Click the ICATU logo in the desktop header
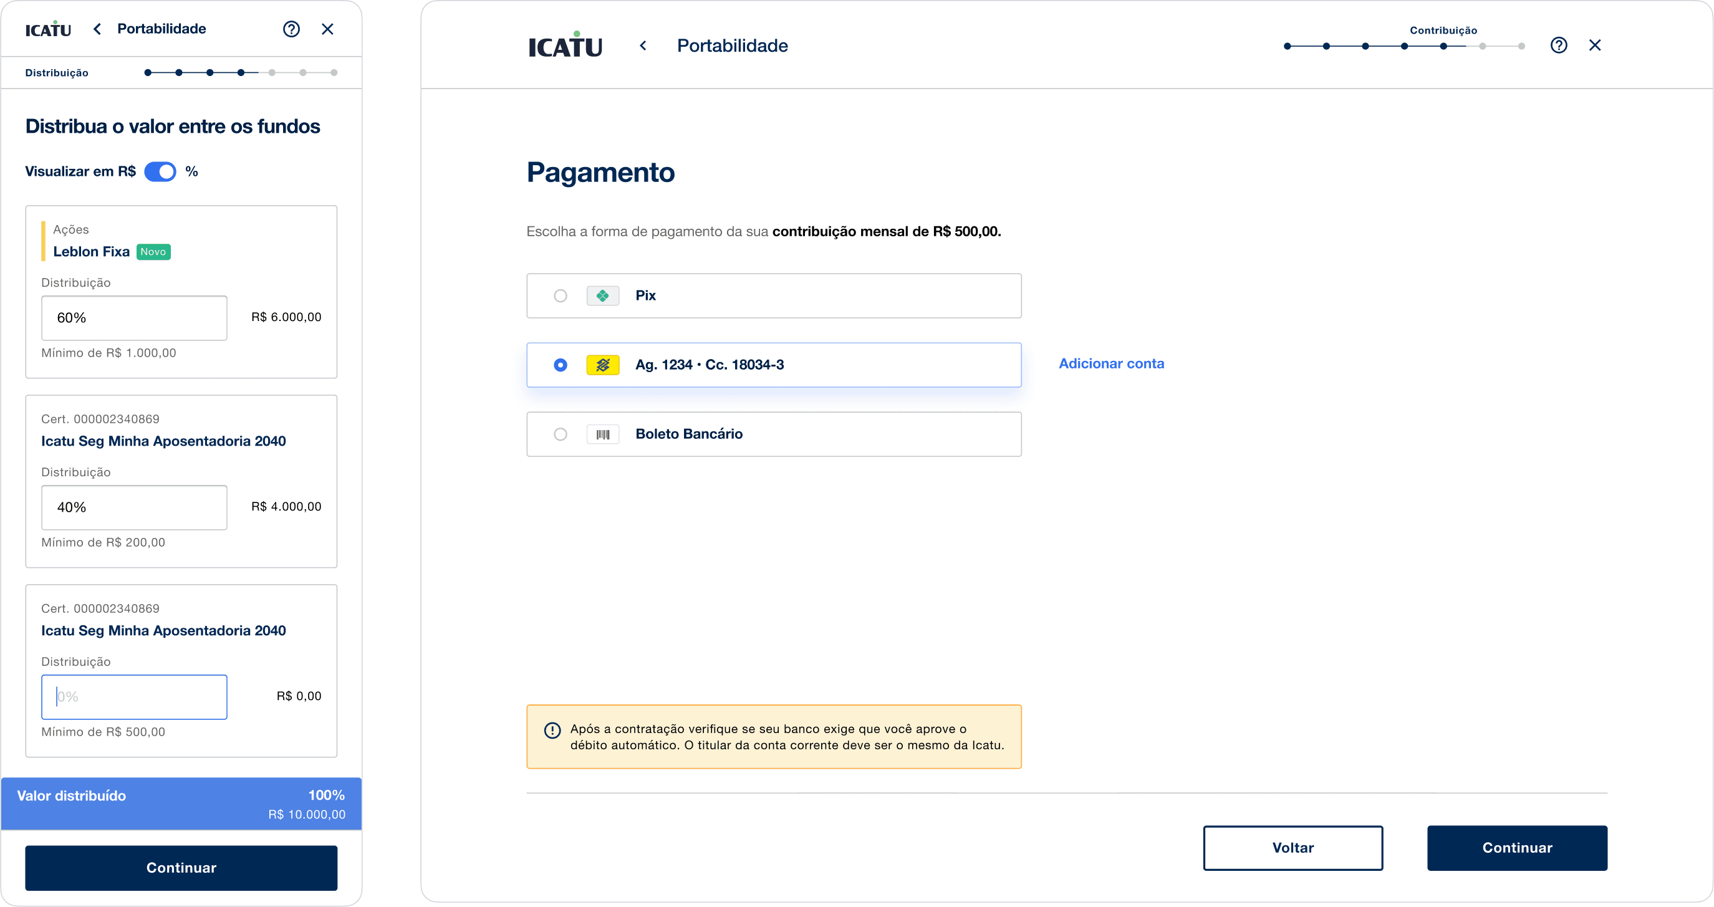1714x907 pixels. (x=565, y=45)
